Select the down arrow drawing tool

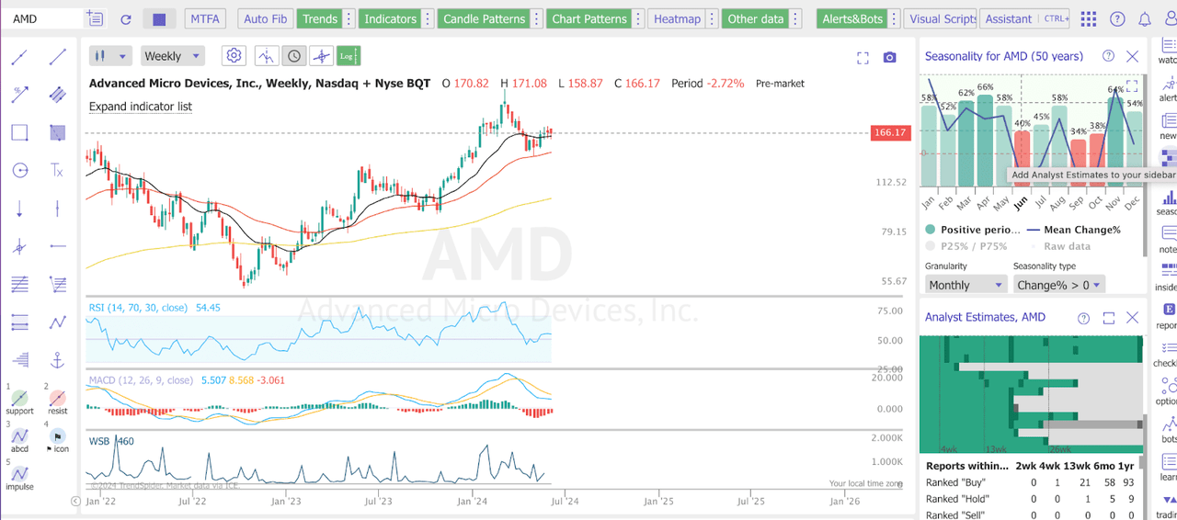(x=19, y=209)
